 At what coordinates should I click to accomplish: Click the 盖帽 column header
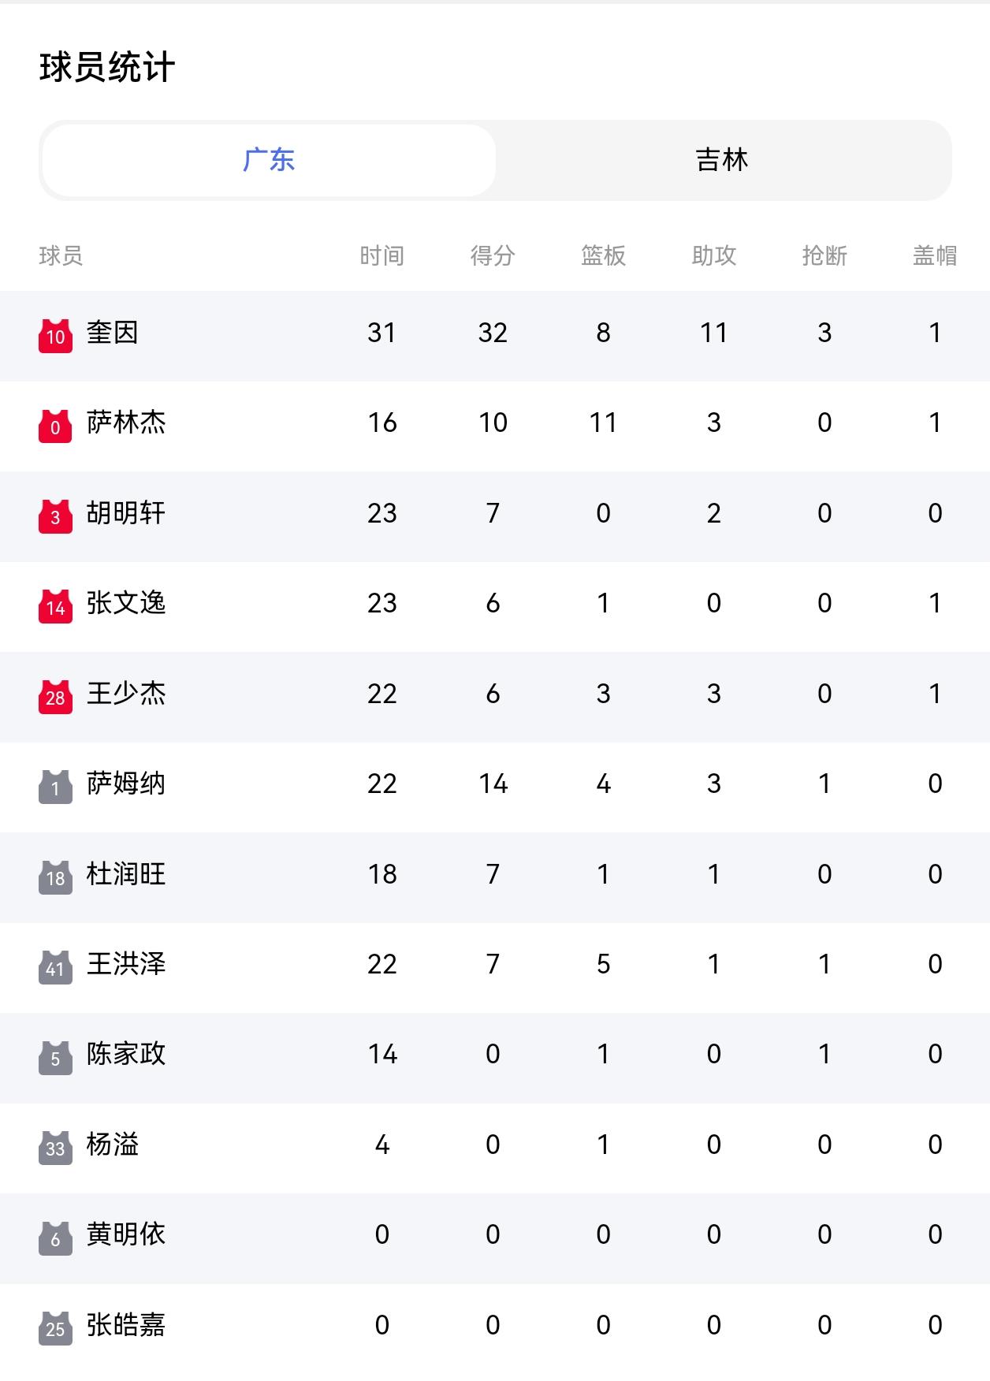[x=934, y=255]
